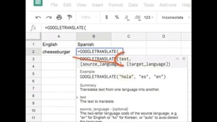The image size is (217, 122).
Task: Select row 2 header
Action: pos(33,52)
